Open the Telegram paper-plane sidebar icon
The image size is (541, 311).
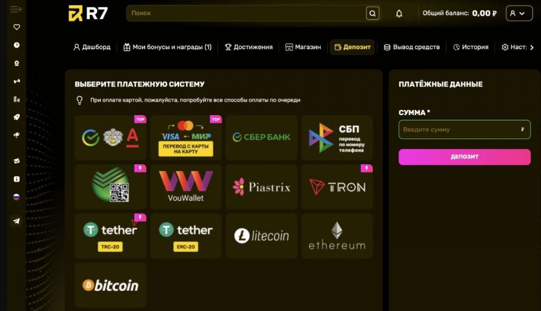click(x=16, y=221)
